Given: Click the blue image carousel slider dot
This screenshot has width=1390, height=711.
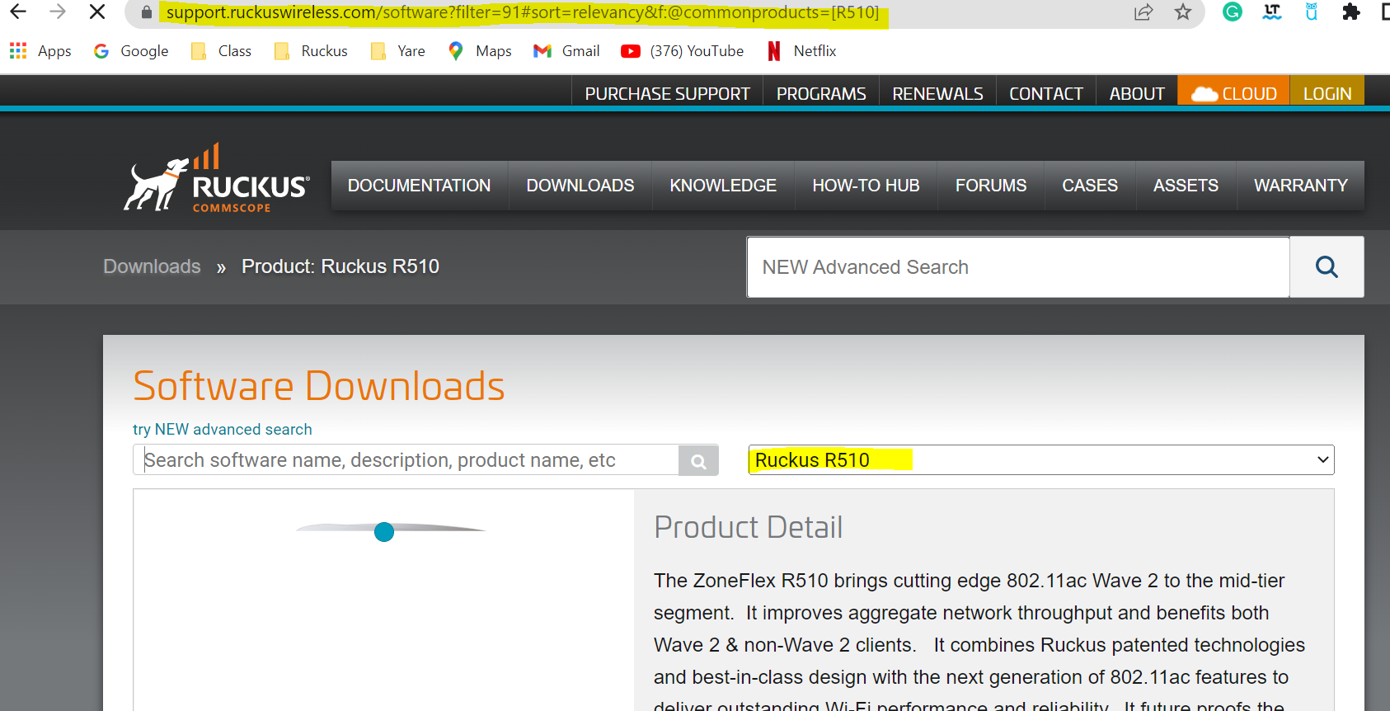Looking at the screenshot, I should [x=384, y=532].
